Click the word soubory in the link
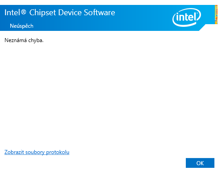 click(x=35, y=152)
